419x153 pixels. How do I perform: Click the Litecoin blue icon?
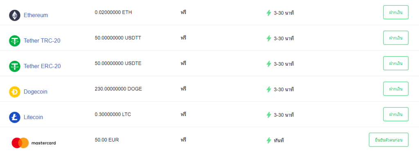(x=15, y=117)
